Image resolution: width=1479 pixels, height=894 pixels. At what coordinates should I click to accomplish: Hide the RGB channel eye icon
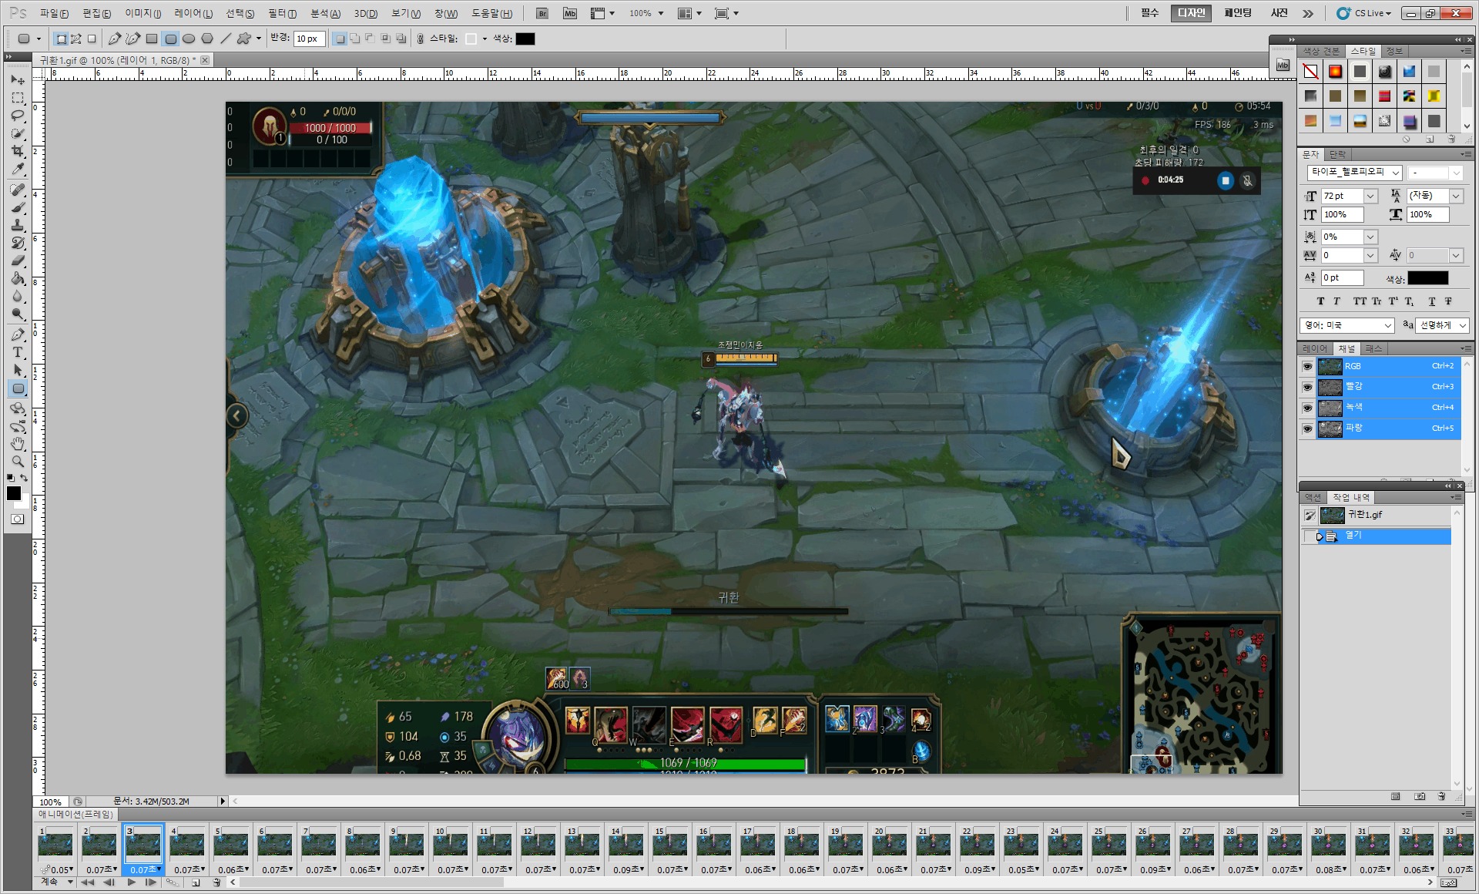1307,366
